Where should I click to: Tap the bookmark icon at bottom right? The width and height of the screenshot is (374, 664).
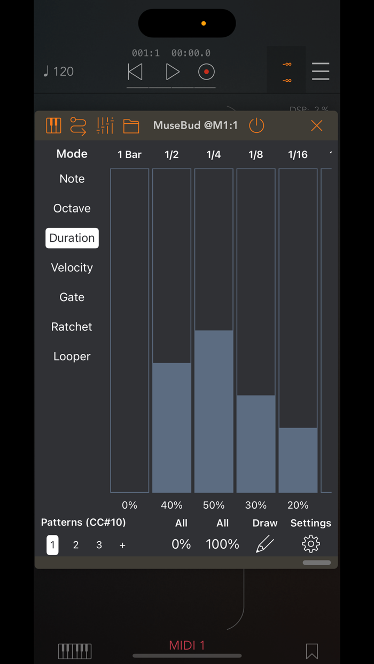(311, 650)
